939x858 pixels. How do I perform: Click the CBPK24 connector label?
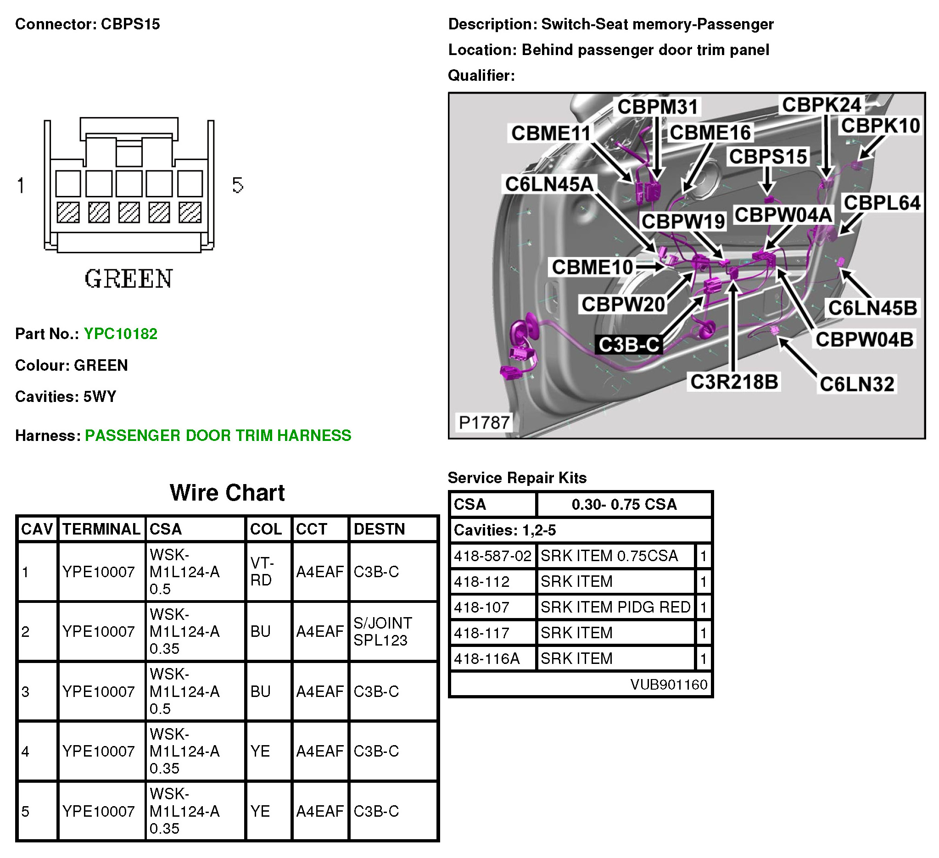point(821,105)
